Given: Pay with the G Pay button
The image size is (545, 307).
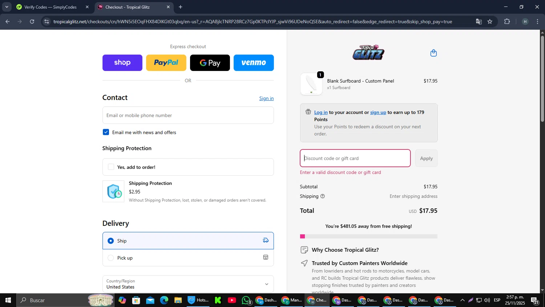Looking at the screenshot, I should 210,63.
